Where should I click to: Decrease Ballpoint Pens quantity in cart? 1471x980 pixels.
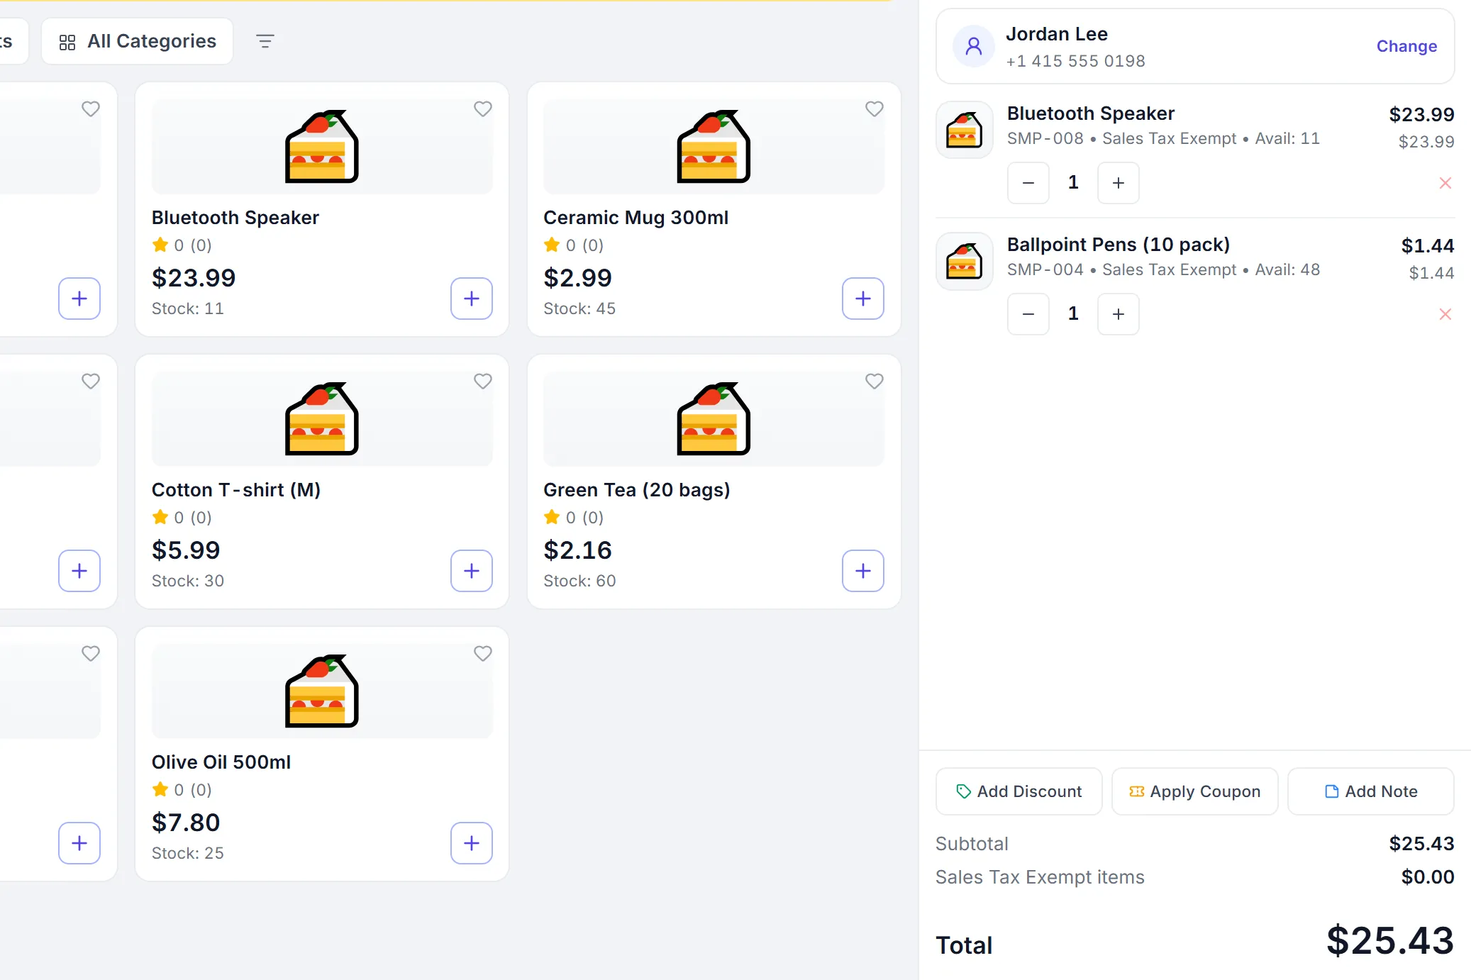(x=1028, y=314)
